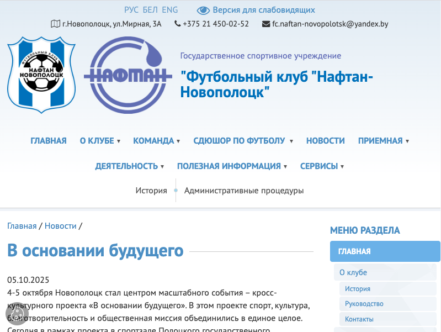The height and width of the screenshot is (332, 441).
Task: Click the FC Naftan Novopolotsk shield logo
Action: click(x=41, y=75)
